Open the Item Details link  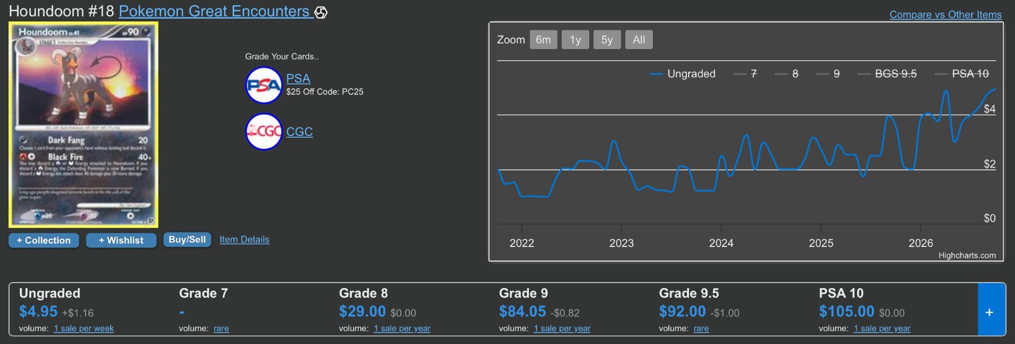[244, 240]
